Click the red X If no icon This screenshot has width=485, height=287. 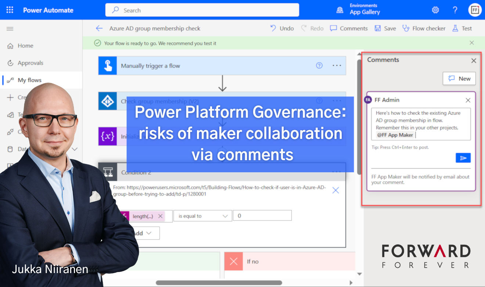coord(234,261)
